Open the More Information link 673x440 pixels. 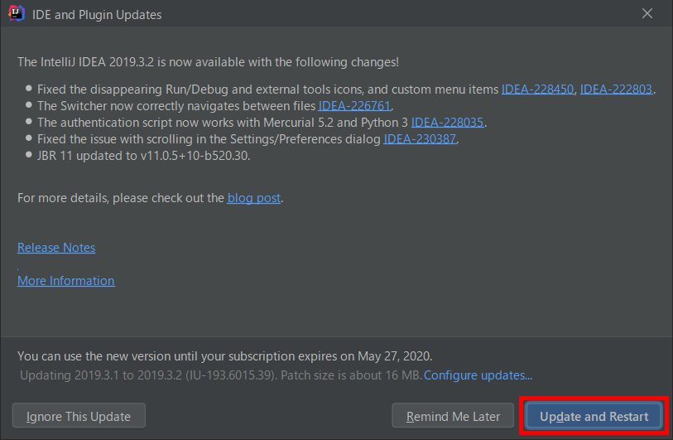(66, 281)
